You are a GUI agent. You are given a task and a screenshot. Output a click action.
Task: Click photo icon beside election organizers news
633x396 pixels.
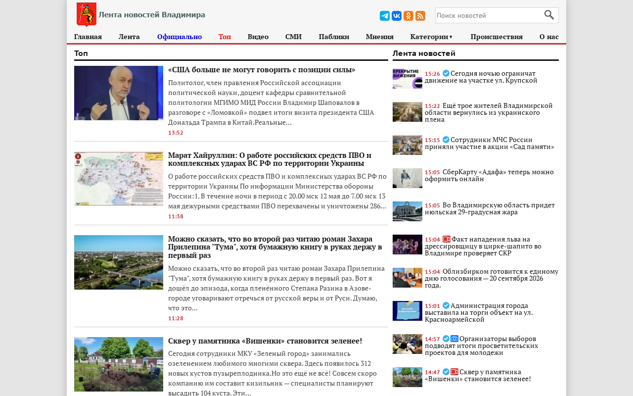click(454, 339)
